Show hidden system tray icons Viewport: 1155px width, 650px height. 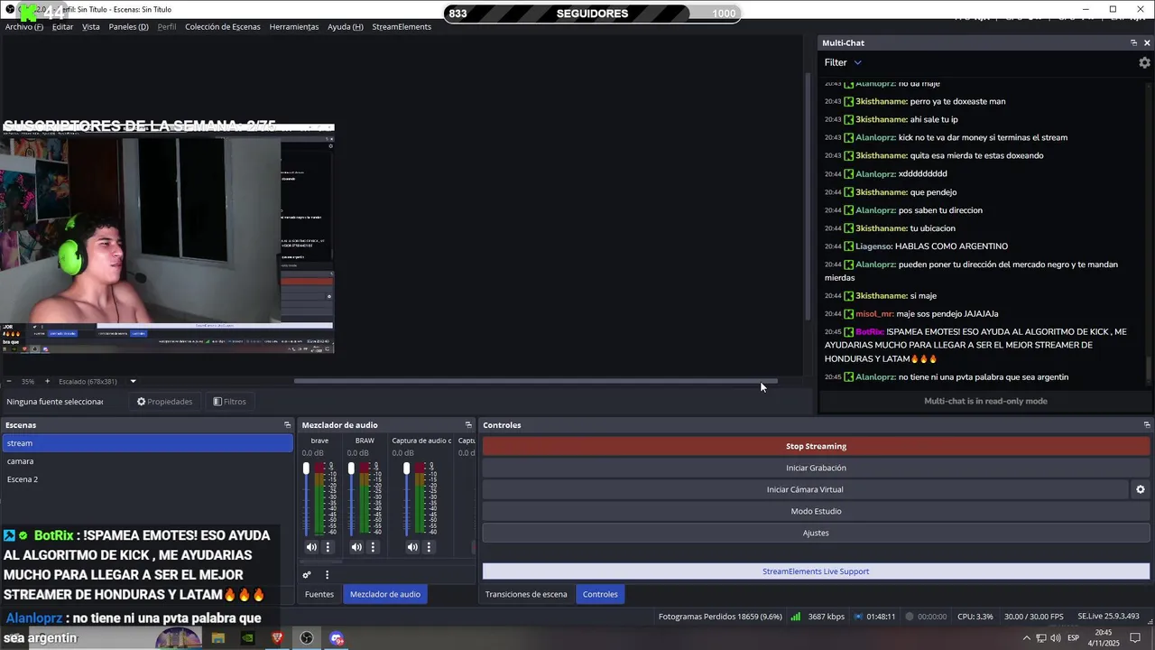pos(1026,638)
